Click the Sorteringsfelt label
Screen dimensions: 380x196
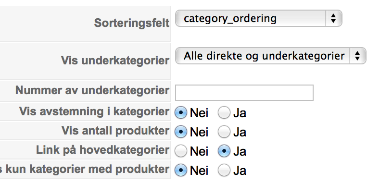pos(132,23)
